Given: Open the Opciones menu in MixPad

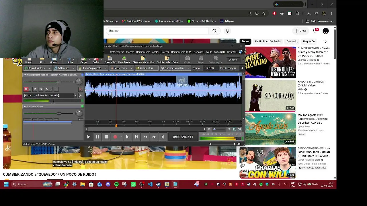Looking at the screenshot, I should (x=198, y=52).
